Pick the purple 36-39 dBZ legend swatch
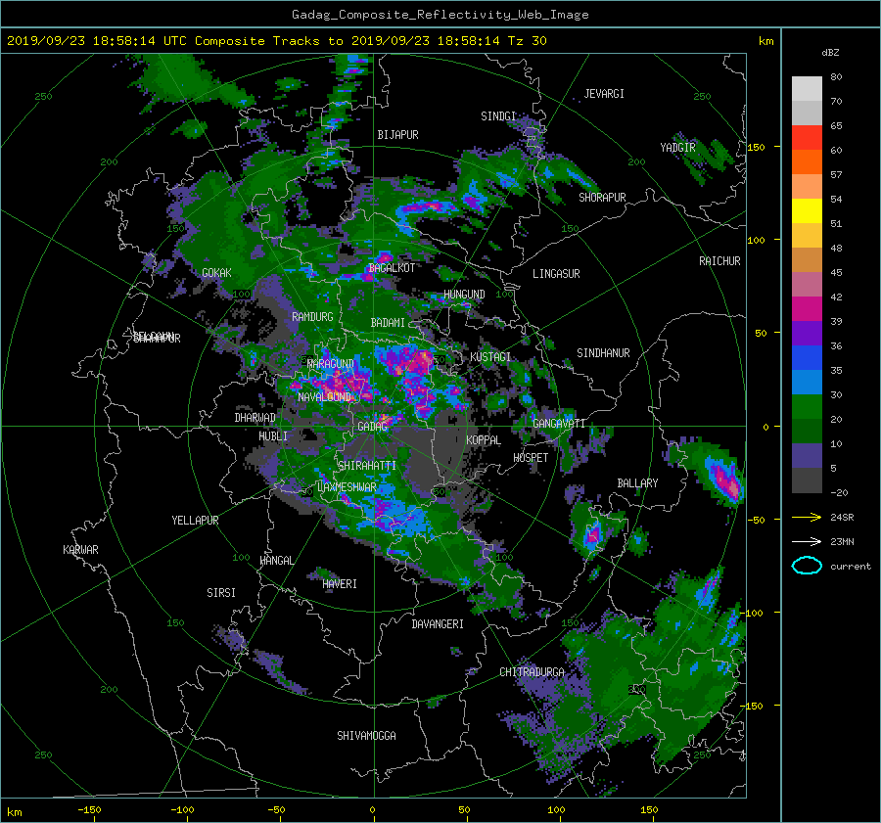The width and height of the screenshot is (881, 823). (807, 333)
